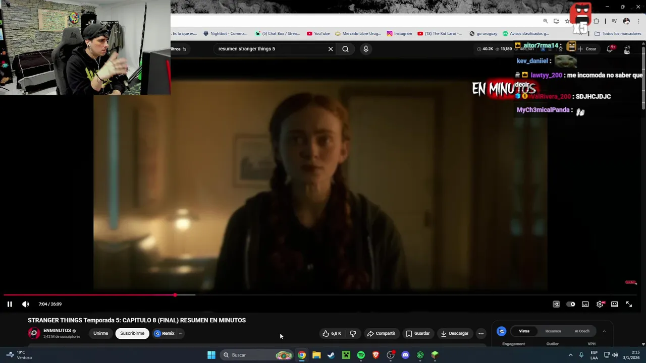Screen dimensions: 646x363
Task: Open Chrome extensions puzzle icon
Action: point(597,21)
